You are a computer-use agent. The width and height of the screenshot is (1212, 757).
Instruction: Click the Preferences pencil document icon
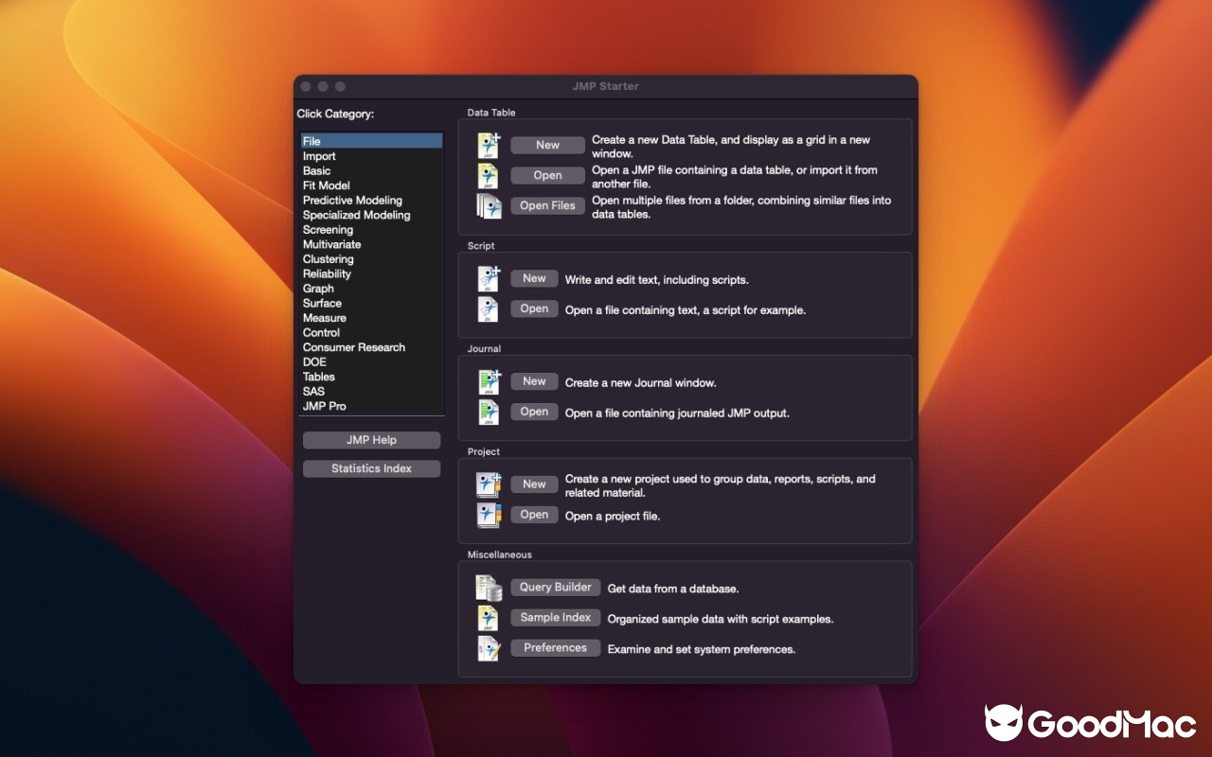(488, 647)
